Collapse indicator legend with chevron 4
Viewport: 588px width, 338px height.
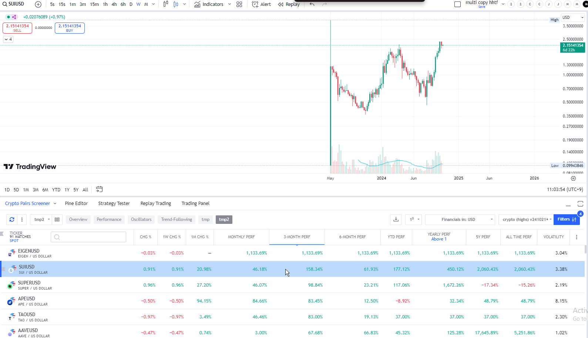click(x=8, y=39)
